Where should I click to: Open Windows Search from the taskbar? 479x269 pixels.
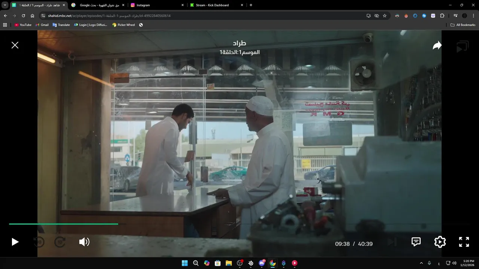pos(196,263)
